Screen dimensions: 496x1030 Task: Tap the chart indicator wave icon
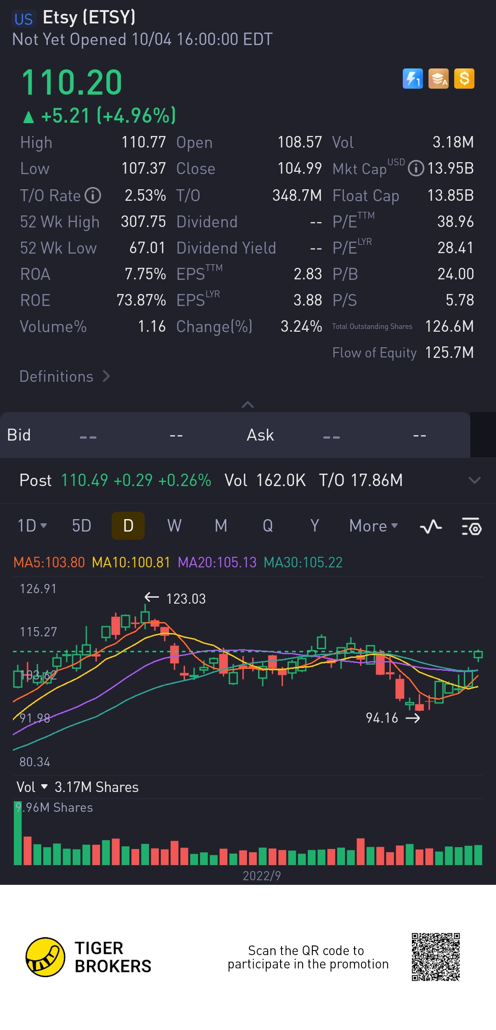coord(431,526)
